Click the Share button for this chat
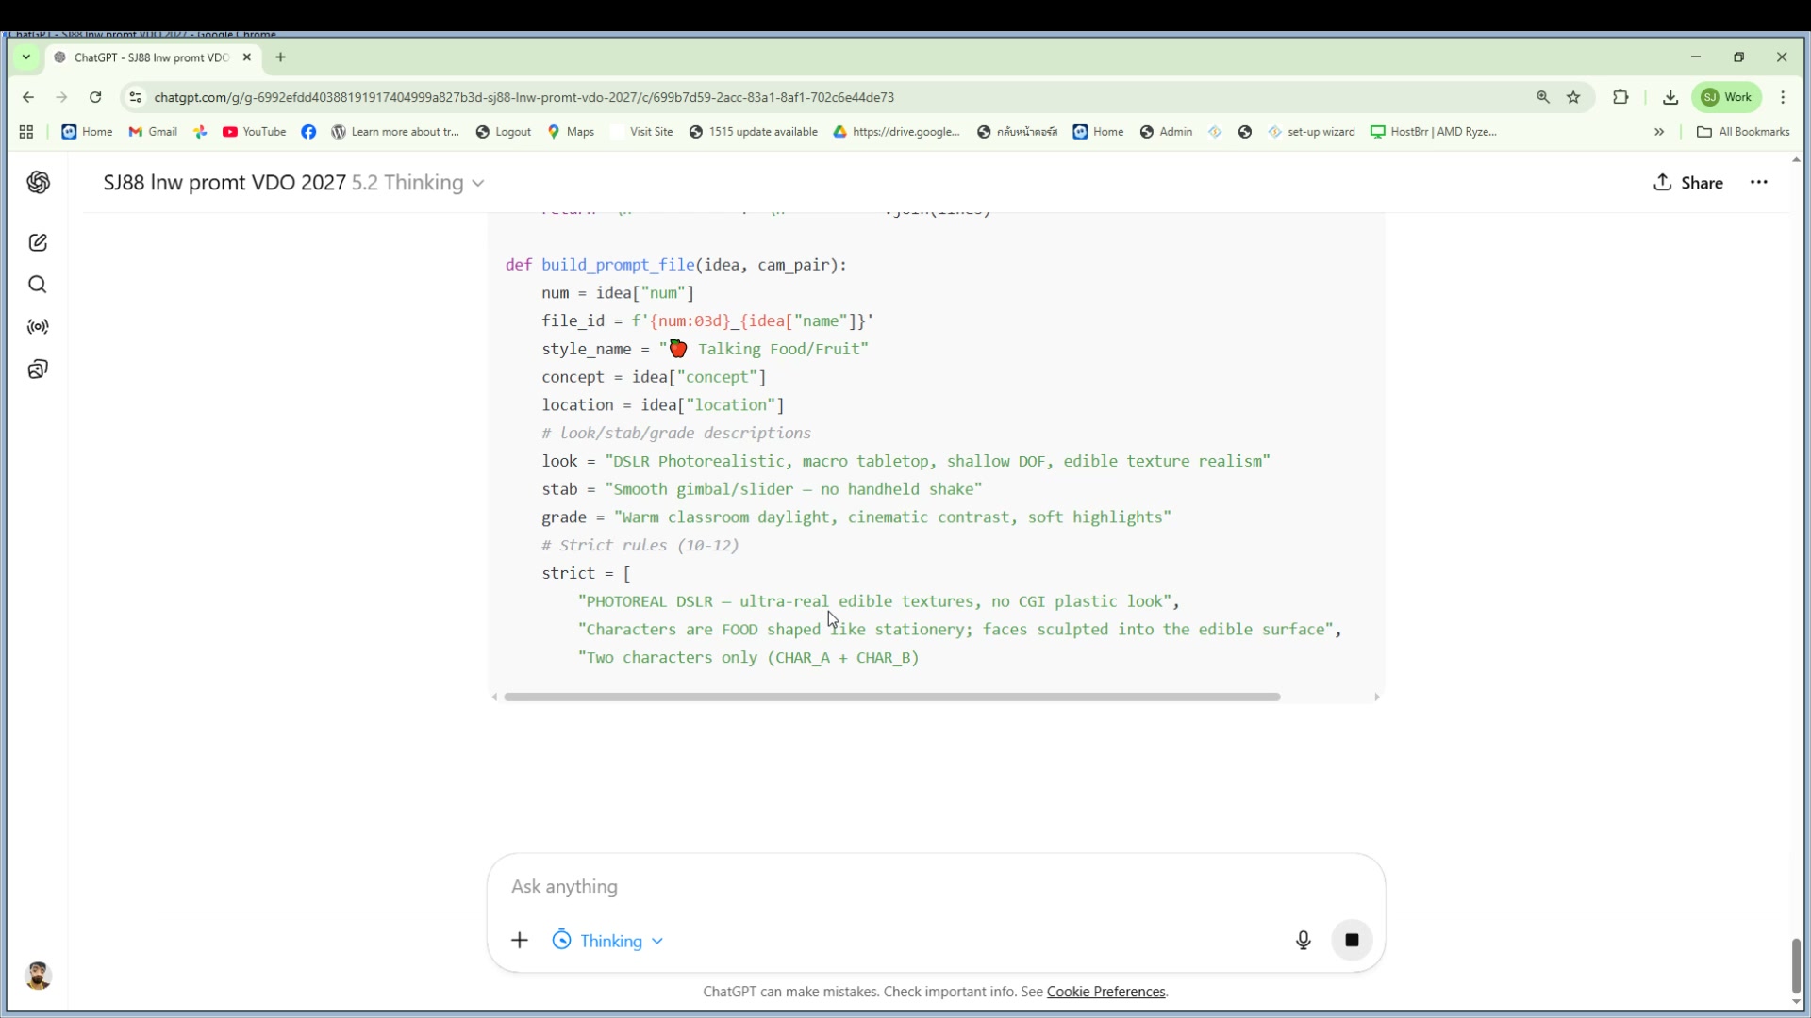Viewport: 1811px width, 1018px height. [1688, 183]
